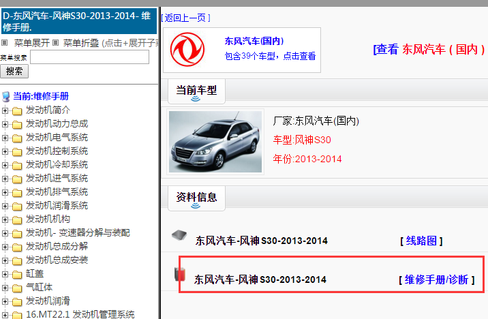The width and height of the screenshot is (488, 319).
Task: Expand the 发动机机构 tree node
Action: click(5, 219)
